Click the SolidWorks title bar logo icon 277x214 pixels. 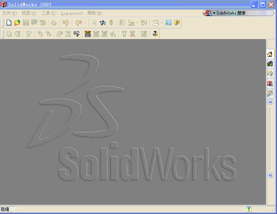click(x=4, y=4)
